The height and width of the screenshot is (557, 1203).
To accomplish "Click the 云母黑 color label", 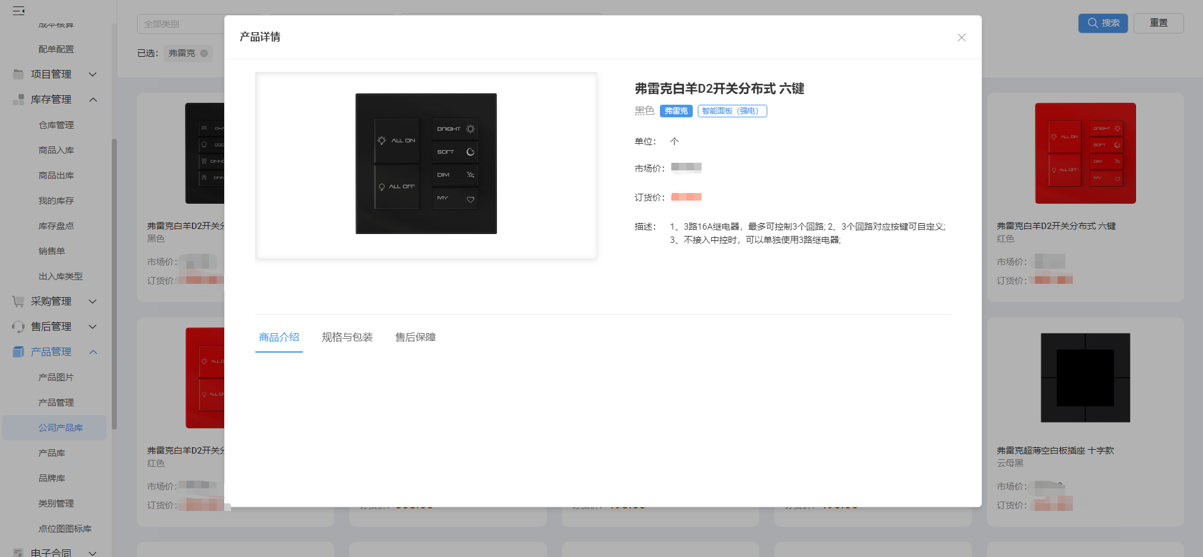I will click(x=1010, y=463).
